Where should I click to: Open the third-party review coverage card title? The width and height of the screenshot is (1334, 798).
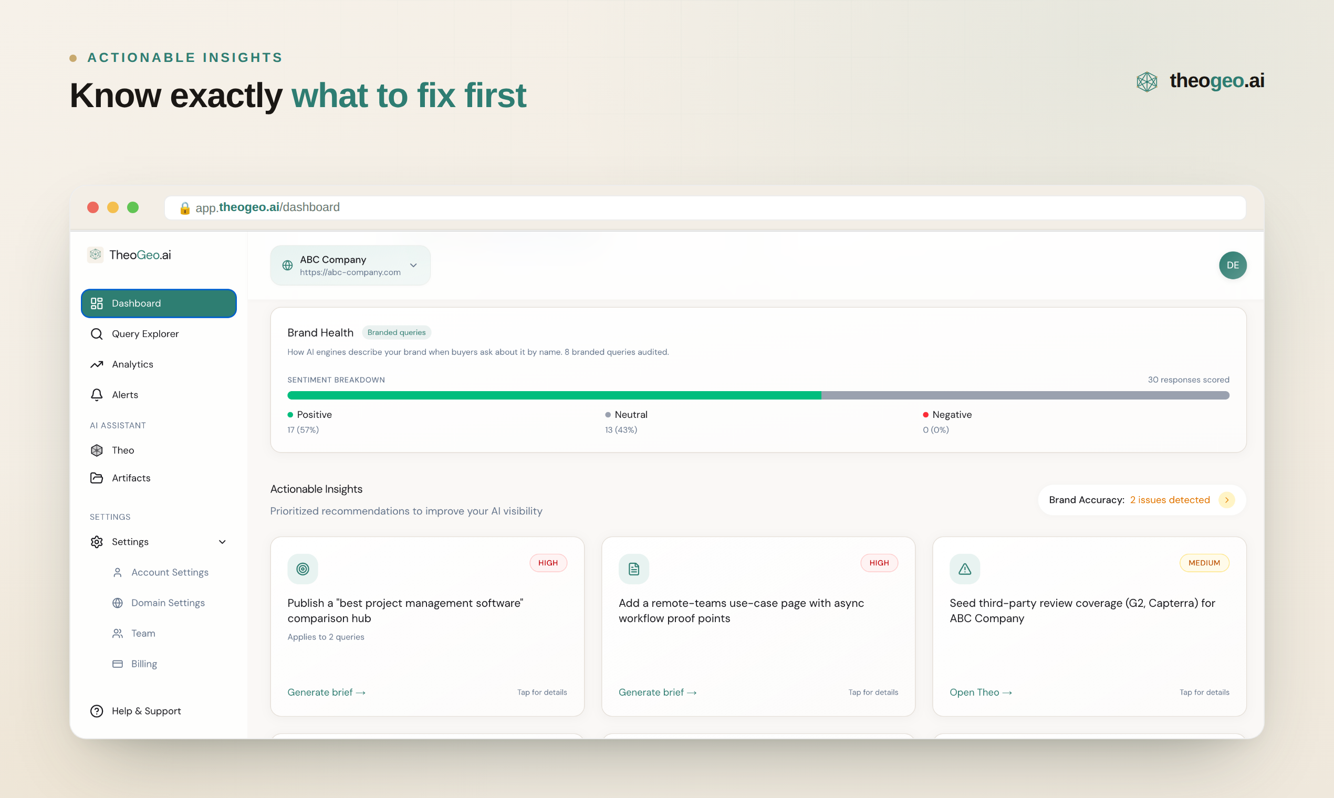tap(1082, 611)
